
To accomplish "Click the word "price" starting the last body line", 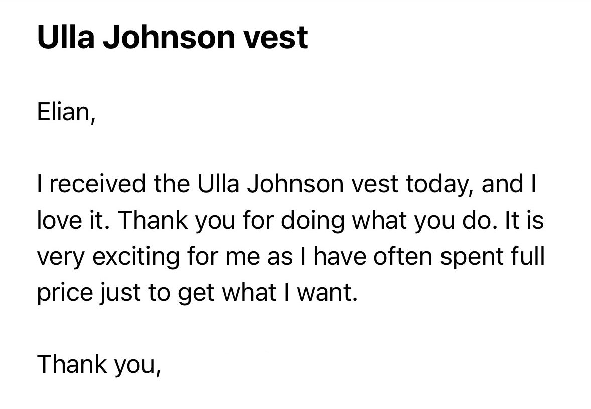I will tap(65, 293).
